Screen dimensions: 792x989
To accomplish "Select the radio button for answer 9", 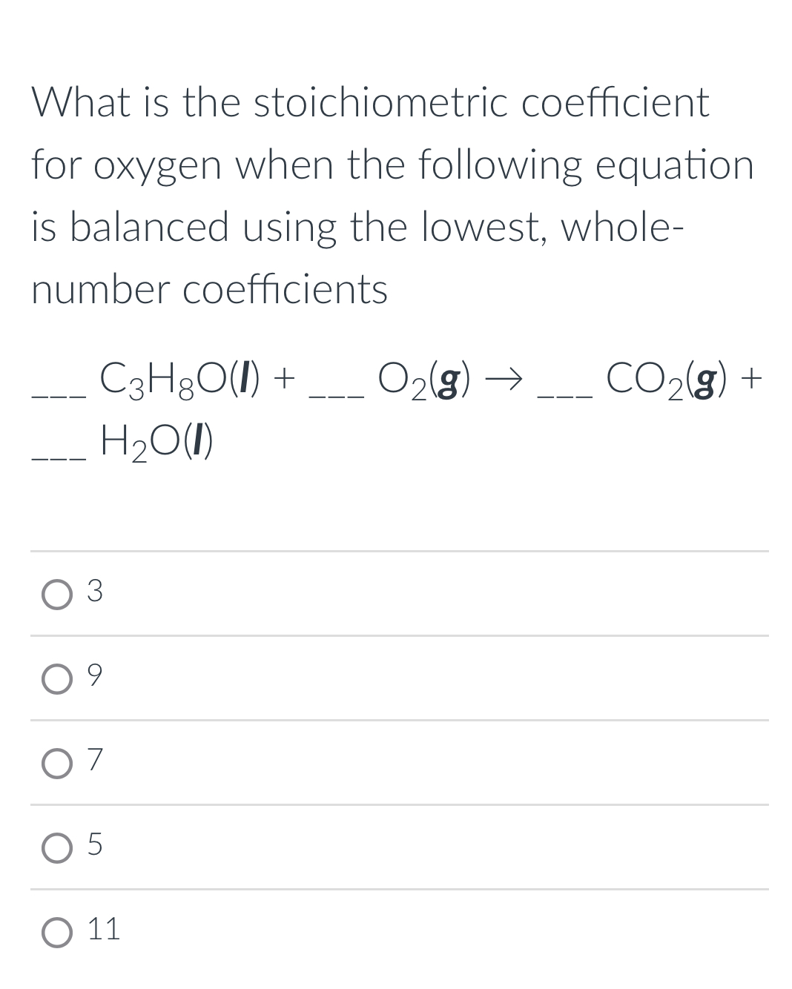I will click(56, 678).
